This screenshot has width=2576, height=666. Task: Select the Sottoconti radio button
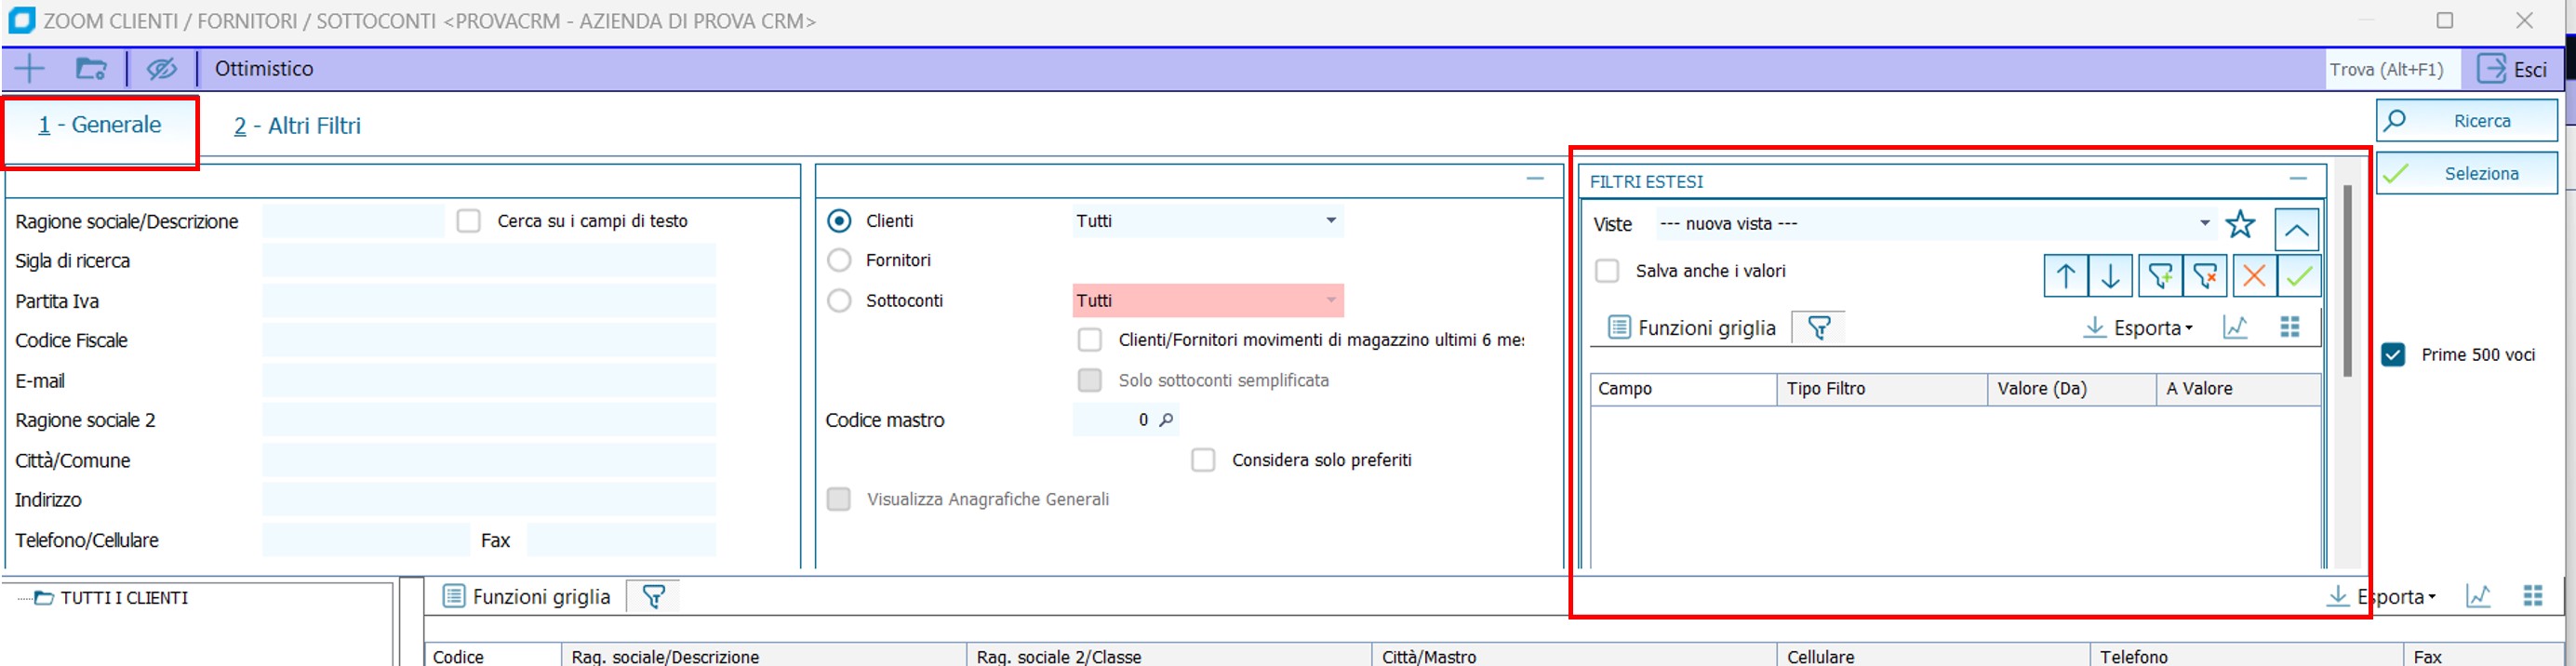[x=840, y=300]
